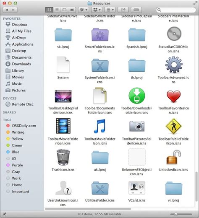Click the Finder search field
The image size is (199, 218).
pyautogui.click(x=176, y=10)
